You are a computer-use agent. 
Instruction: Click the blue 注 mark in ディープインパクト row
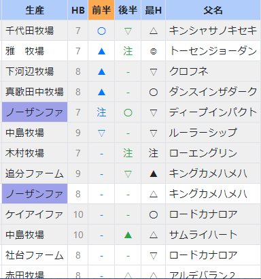(101, 112)
